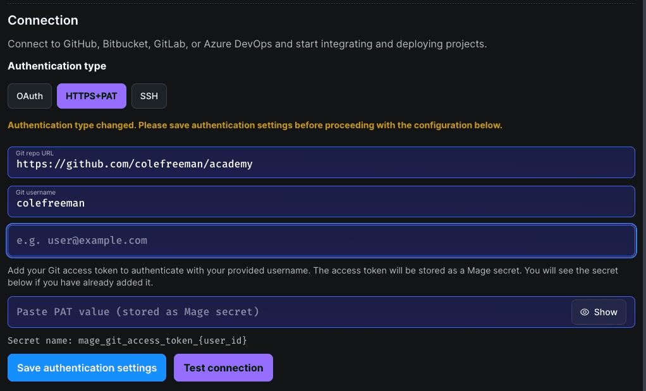The height and width of the screenshot is (391, 646).
Task: Click the yellow authentication changed warning
Action: click(x=255, y=125)
